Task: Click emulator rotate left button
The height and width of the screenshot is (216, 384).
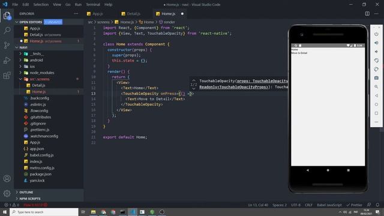Action: pyautogui.click(x=376, y=61)
